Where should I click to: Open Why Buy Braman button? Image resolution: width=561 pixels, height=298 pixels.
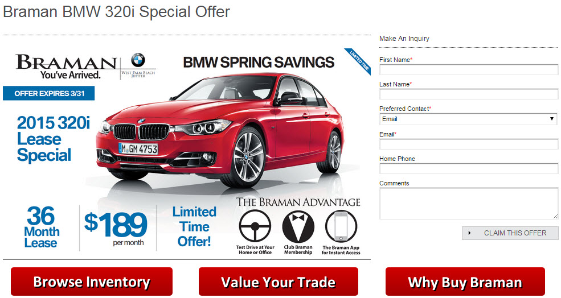point(465,282)
